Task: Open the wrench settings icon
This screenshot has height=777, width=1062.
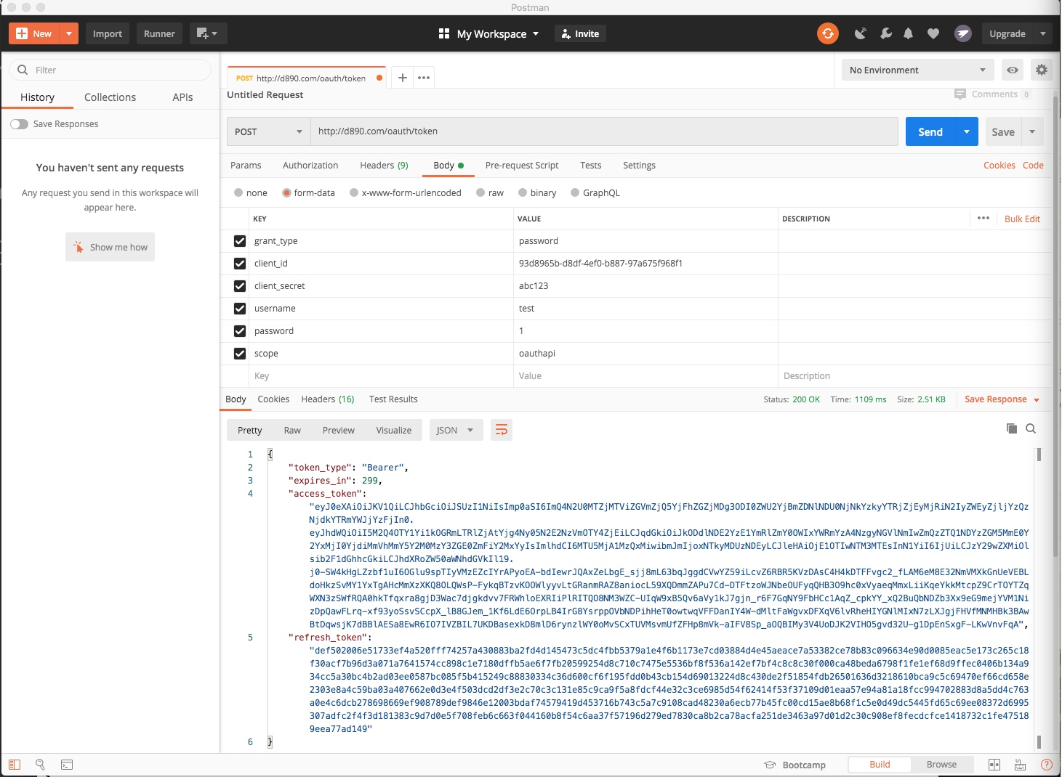Action: (885, 33)
